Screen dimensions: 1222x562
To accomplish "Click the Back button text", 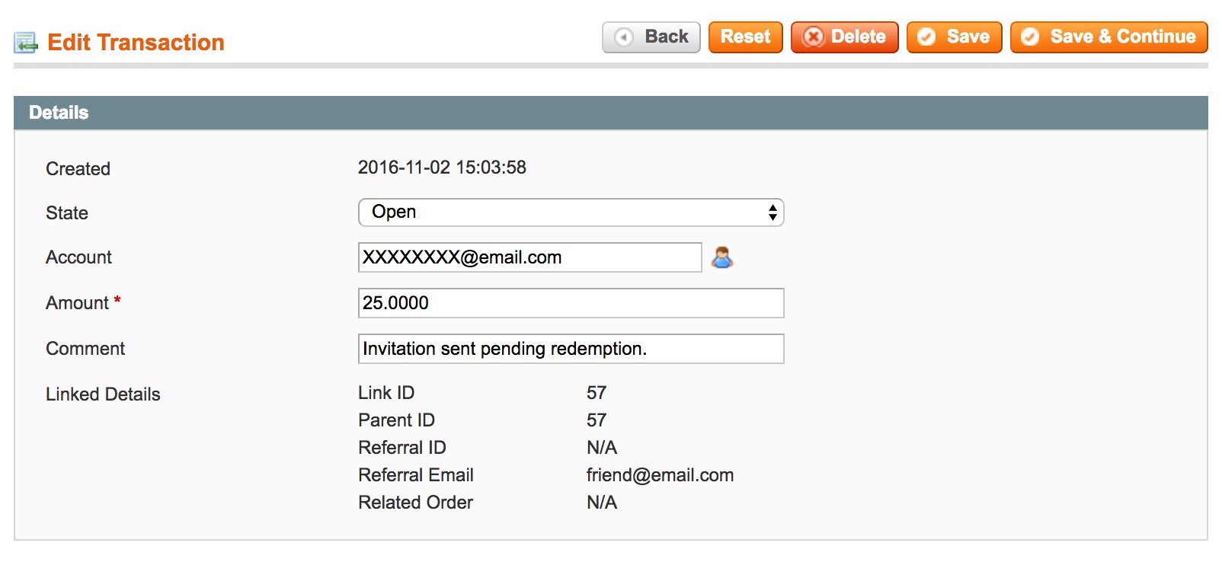I will [x=667, y=37].
